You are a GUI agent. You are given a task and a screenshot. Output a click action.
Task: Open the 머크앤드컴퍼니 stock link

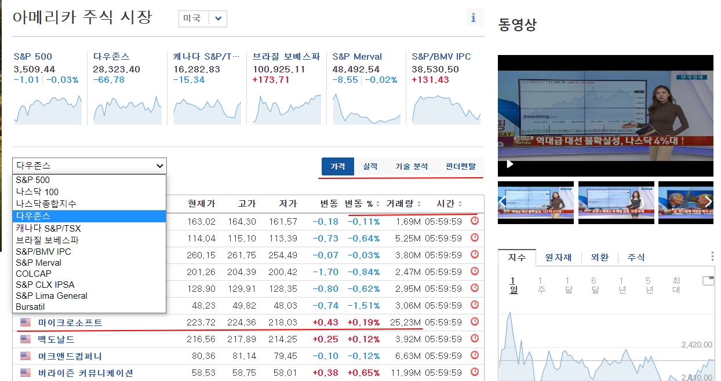[x=70, y=356]
